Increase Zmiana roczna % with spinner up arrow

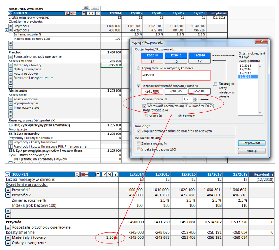point(195,98)
